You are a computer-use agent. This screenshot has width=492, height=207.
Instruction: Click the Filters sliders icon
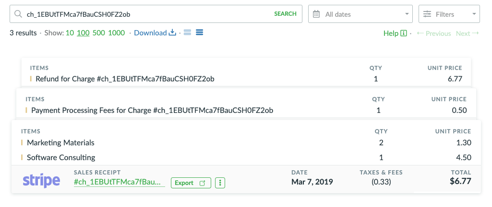tap(427, 14)
